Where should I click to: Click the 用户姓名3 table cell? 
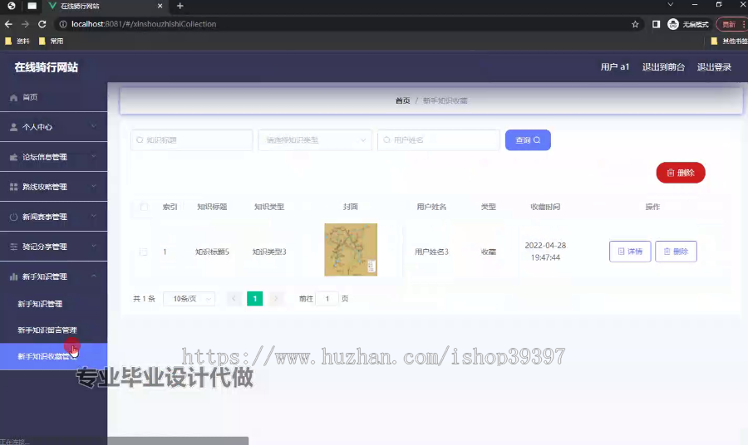coord(431,252)
